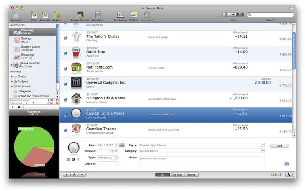Open the Category dropdown arrow

(263, 151)
